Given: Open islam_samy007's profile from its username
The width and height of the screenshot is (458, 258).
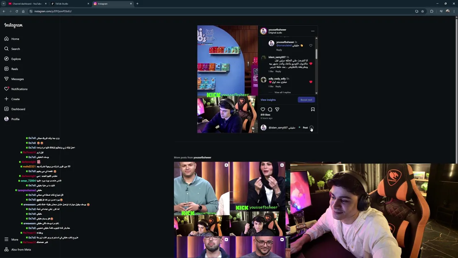Looking at the screenshot, I should (277, 57).
